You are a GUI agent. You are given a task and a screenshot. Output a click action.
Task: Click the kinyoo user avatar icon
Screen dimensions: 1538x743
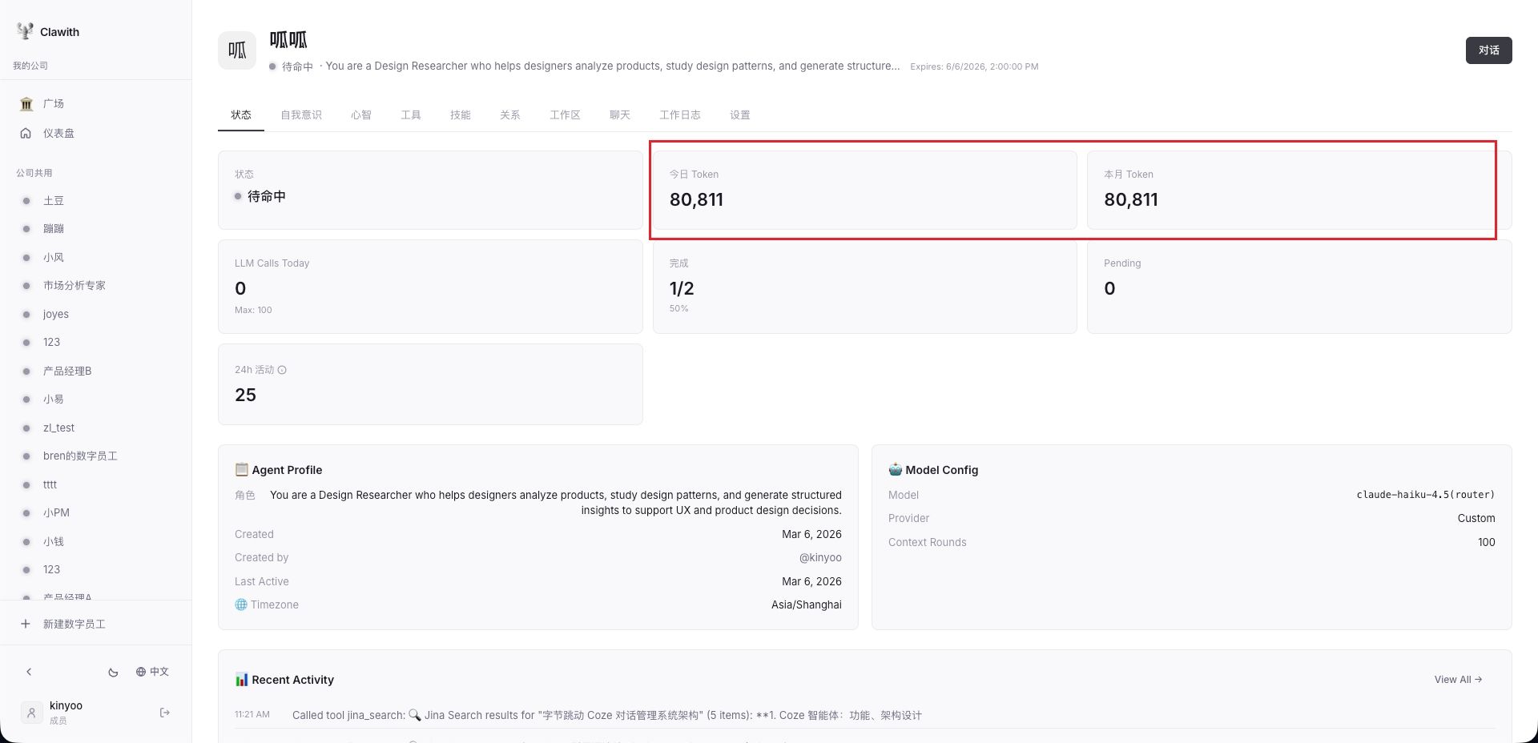coord(31,713)
